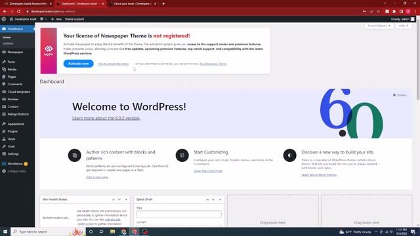This screenshot has height=236, width=420.
Task: Open the Windows Start menu
Action: point(5,231)
